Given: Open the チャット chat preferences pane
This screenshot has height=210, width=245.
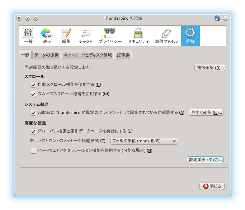Looking at the screenshot, I should click(x=85, y=36).
